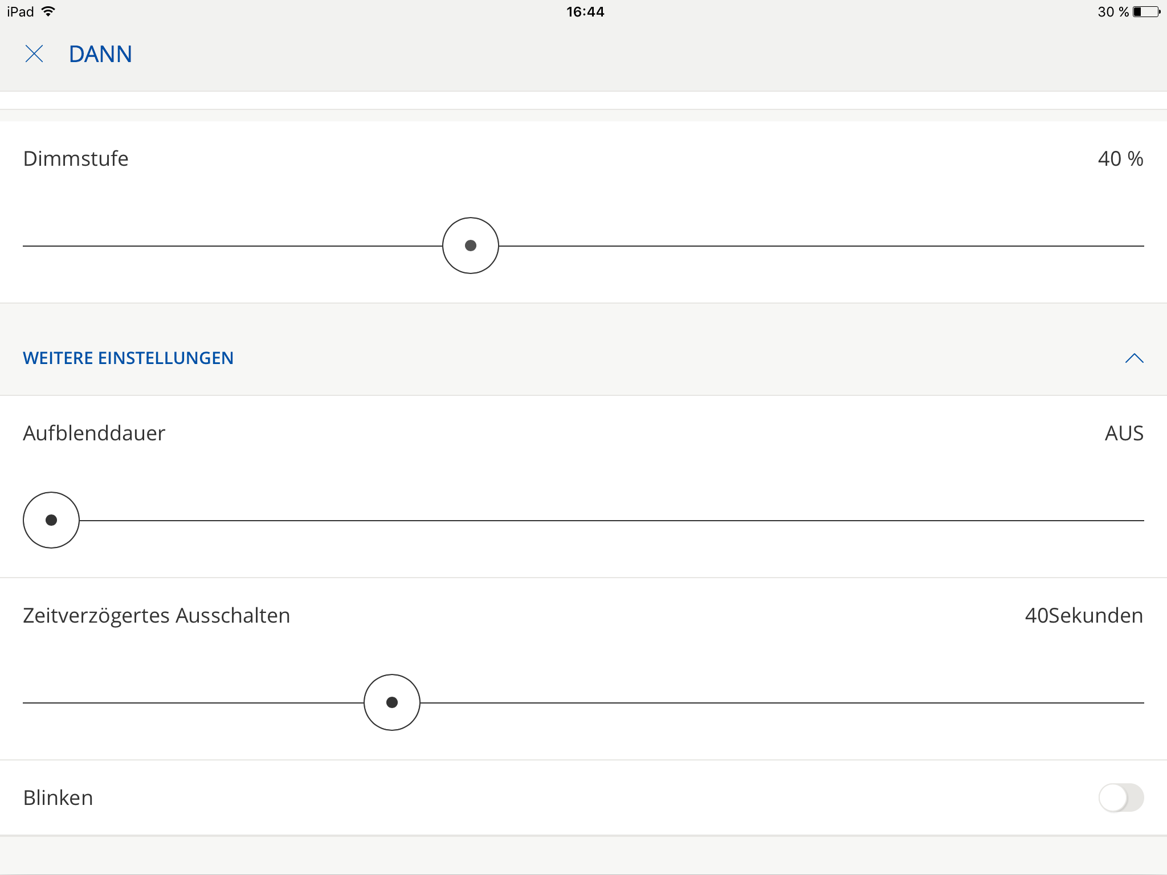Viewport: 1167px width, 875px height.
Task: Tap the 16:44 clock in status bar
Action: (x=585, y=11)
